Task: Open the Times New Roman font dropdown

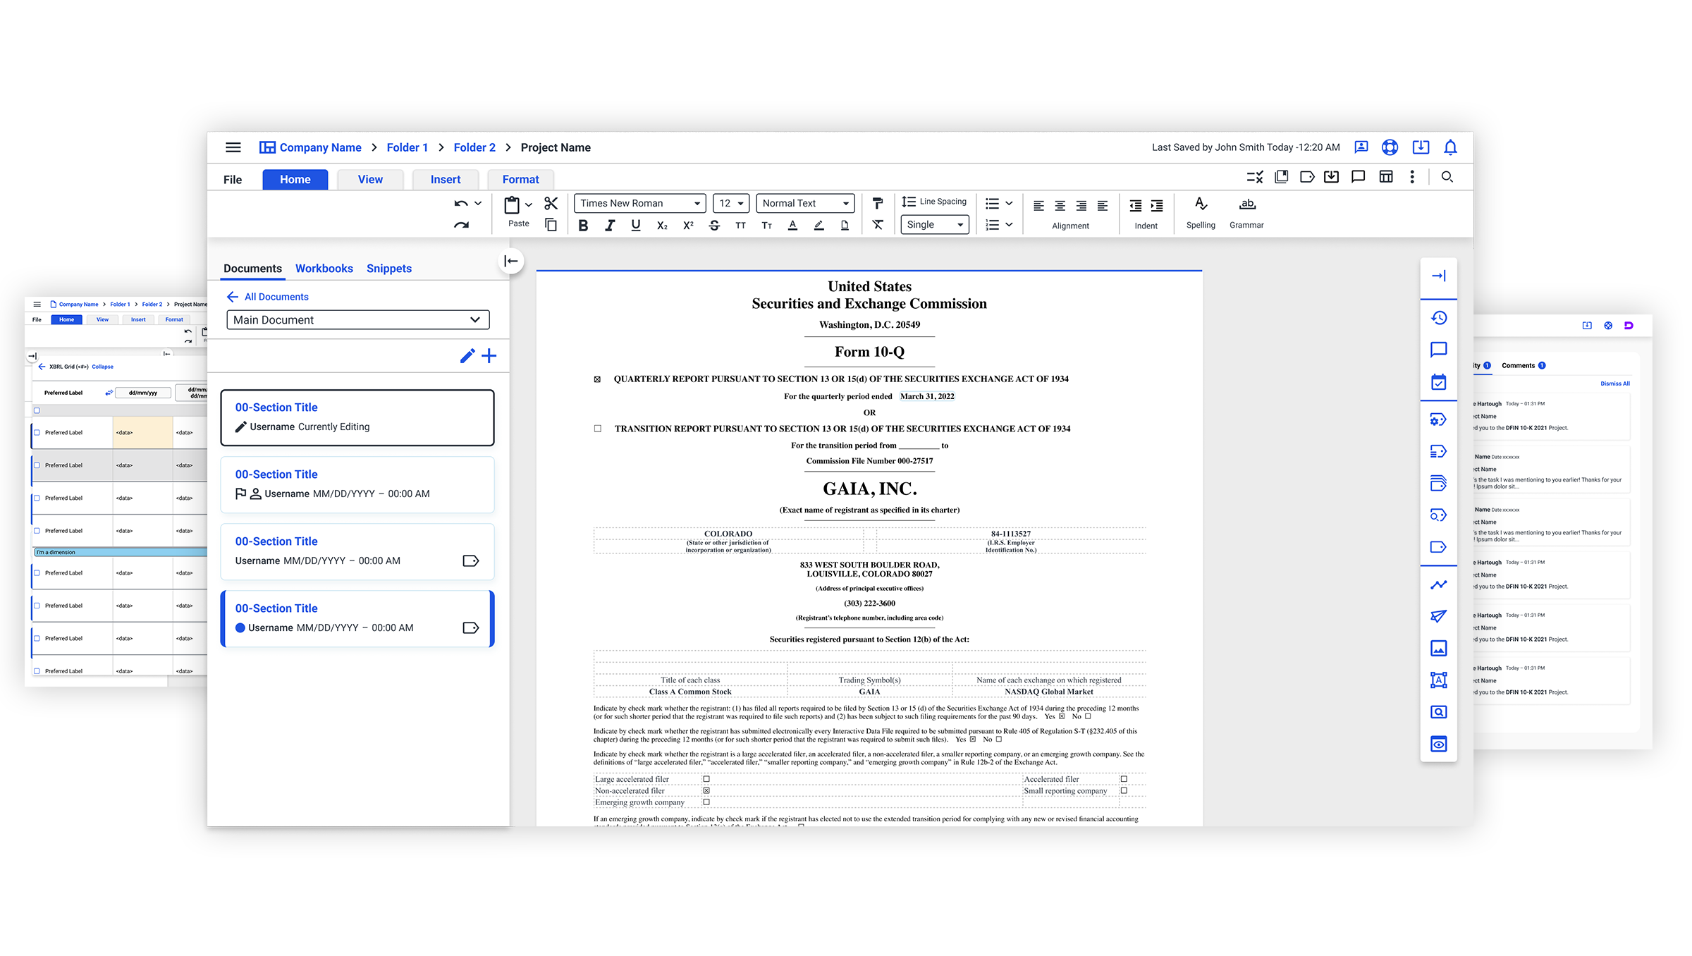Action: point(640,203)
